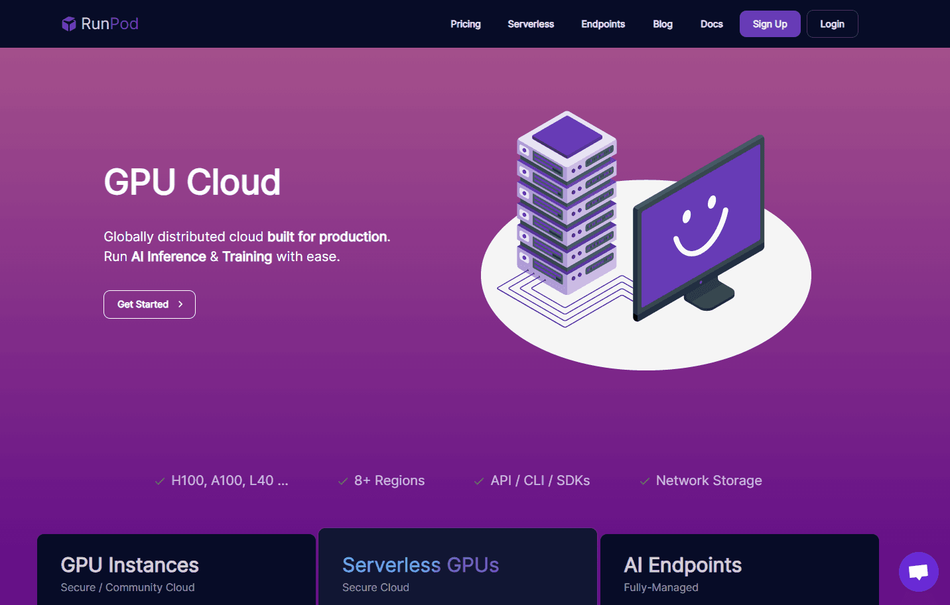Click the smiling monitor illustration
950x605 pixels.
click(x=699, y=229)
